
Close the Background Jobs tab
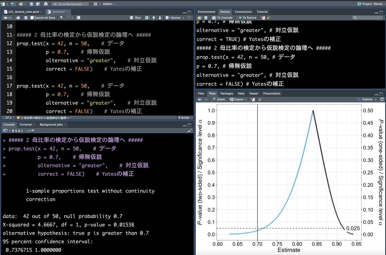point(65,125)
